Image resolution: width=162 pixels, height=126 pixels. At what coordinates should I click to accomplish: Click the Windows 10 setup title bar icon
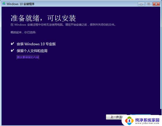tap(4, 4)
